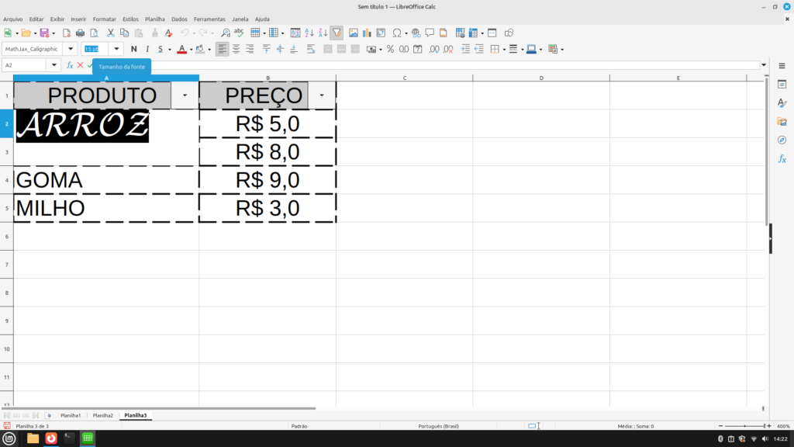Open the Function Wizard fx icon
794x447 pixels.
coord(70,65)
